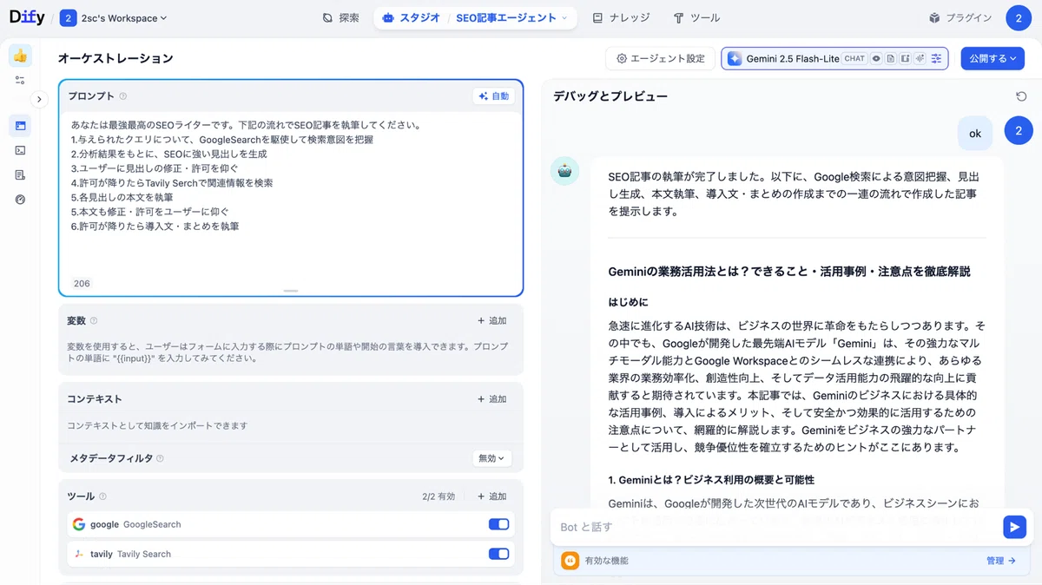The width and height of the screenshot is (1042, 585).
Task: Send the chat message with arrow button
Action: coord(1014,527)
